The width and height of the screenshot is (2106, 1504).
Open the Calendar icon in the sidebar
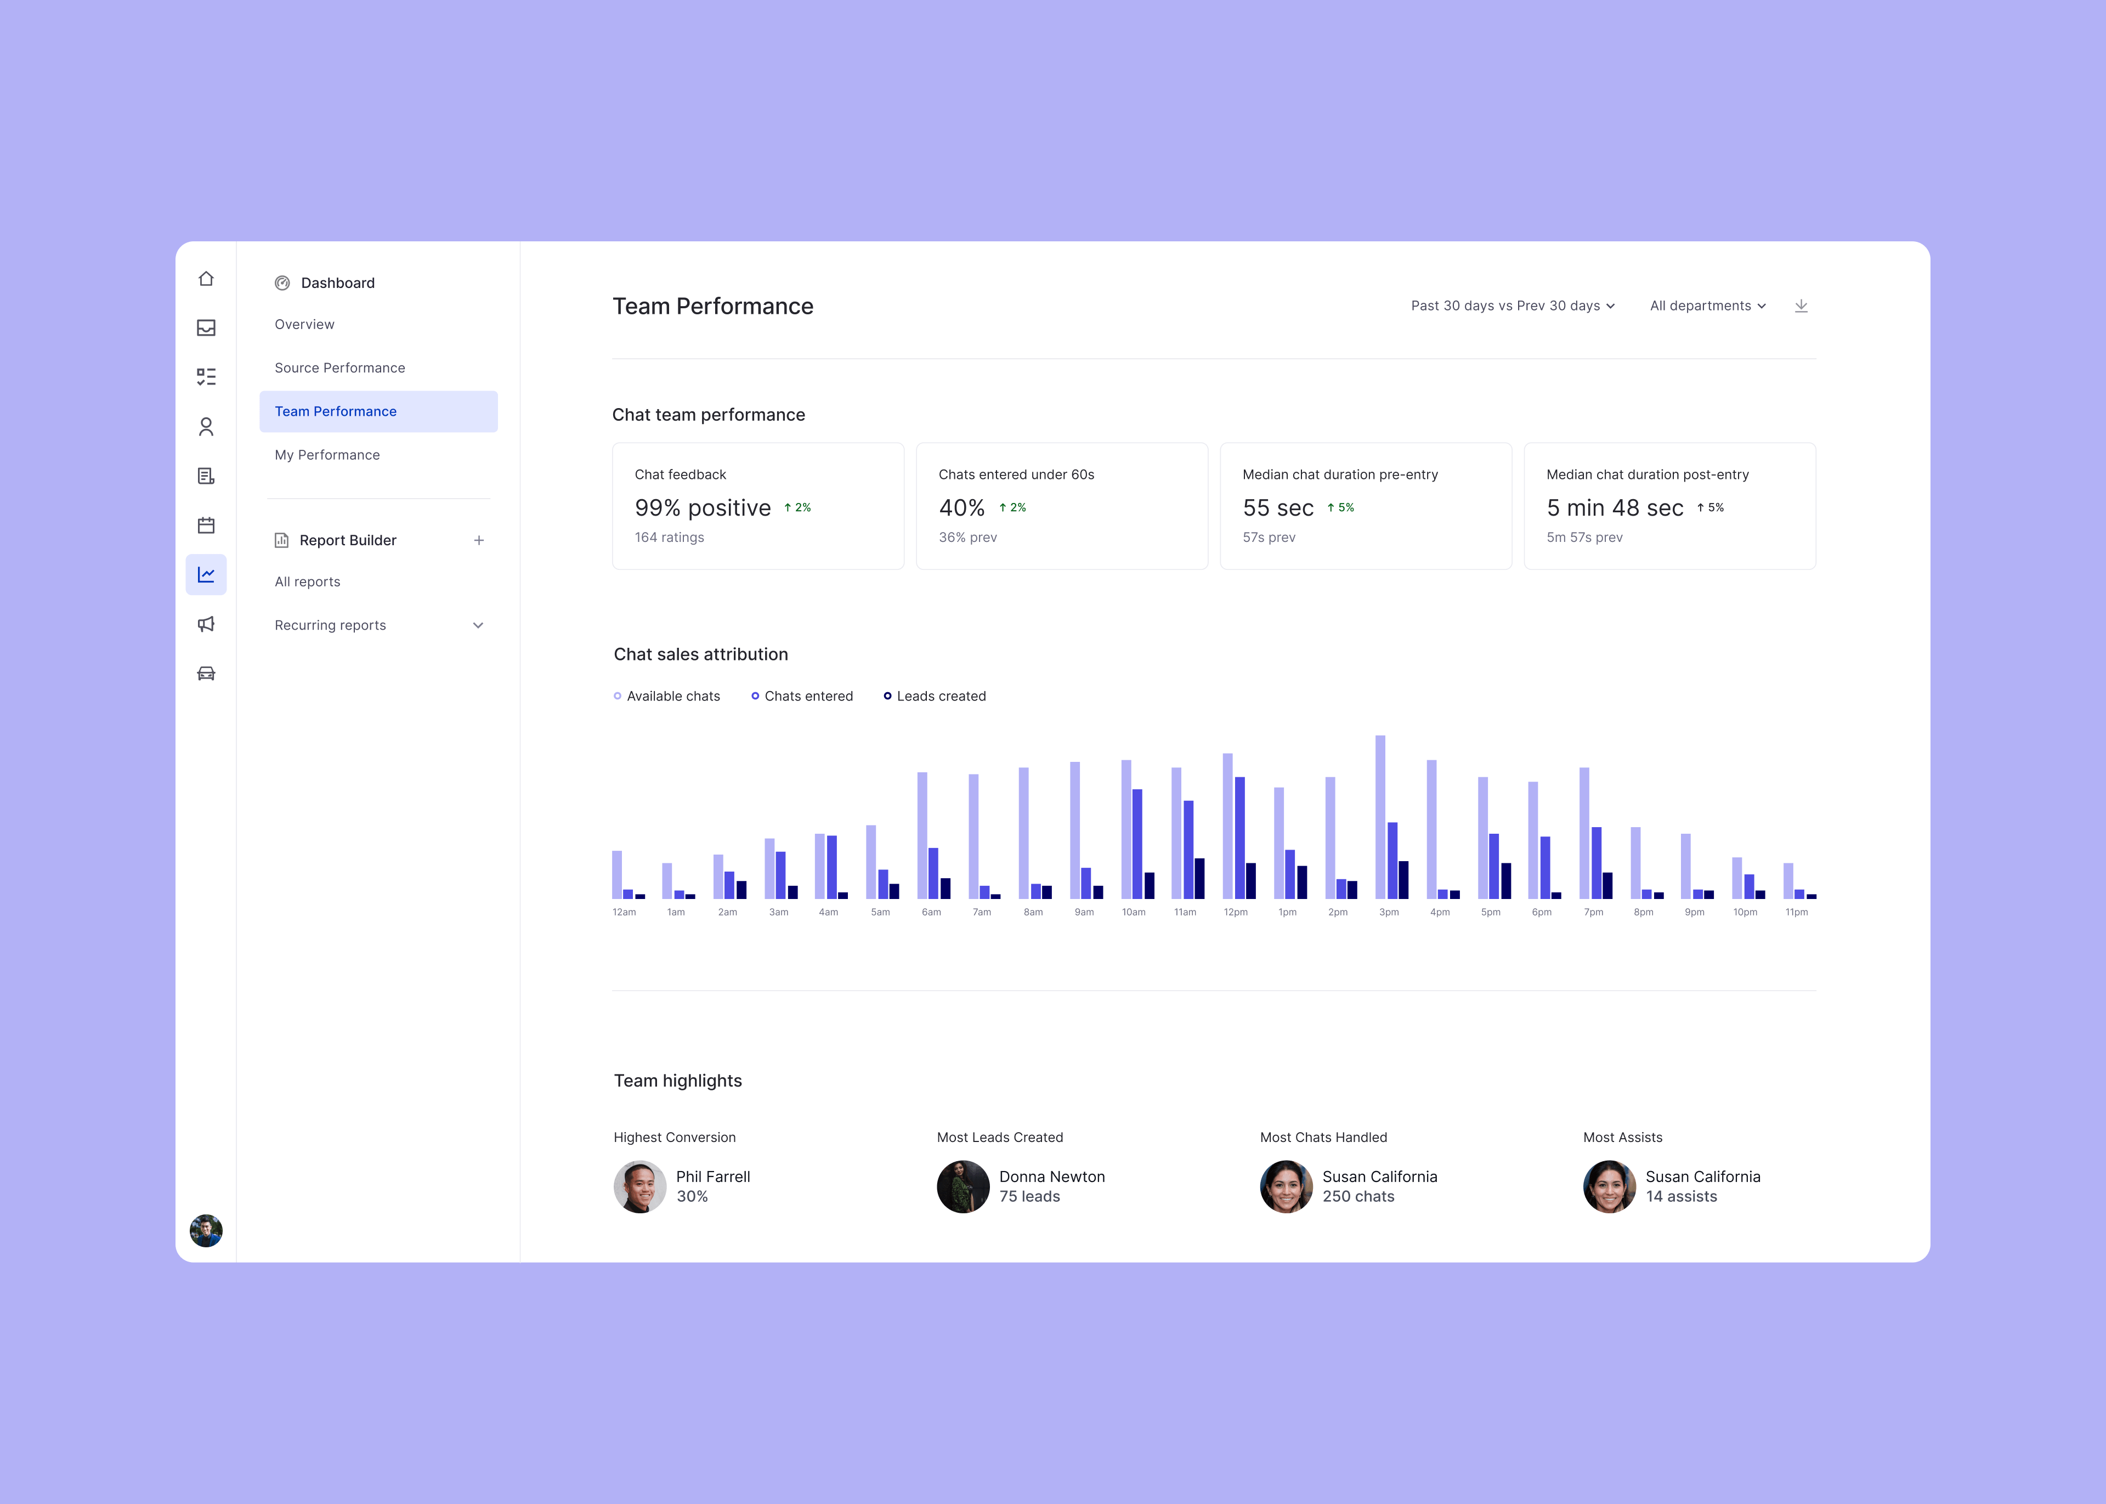coord(206,525)
